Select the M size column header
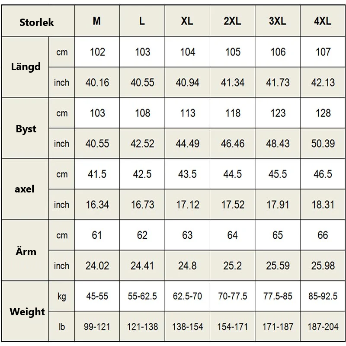This screenshot has height=346, width=346. click(97, 21)
